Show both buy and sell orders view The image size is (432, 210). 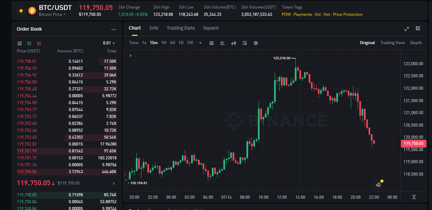pos(20,43)
